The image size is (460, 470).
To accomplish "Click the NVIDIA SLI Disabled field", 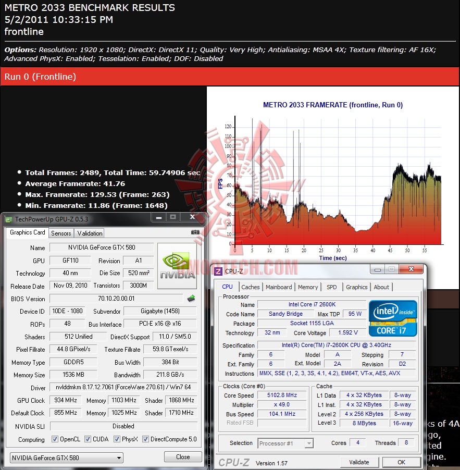I will pyautogui.click(x=123, y=426).
